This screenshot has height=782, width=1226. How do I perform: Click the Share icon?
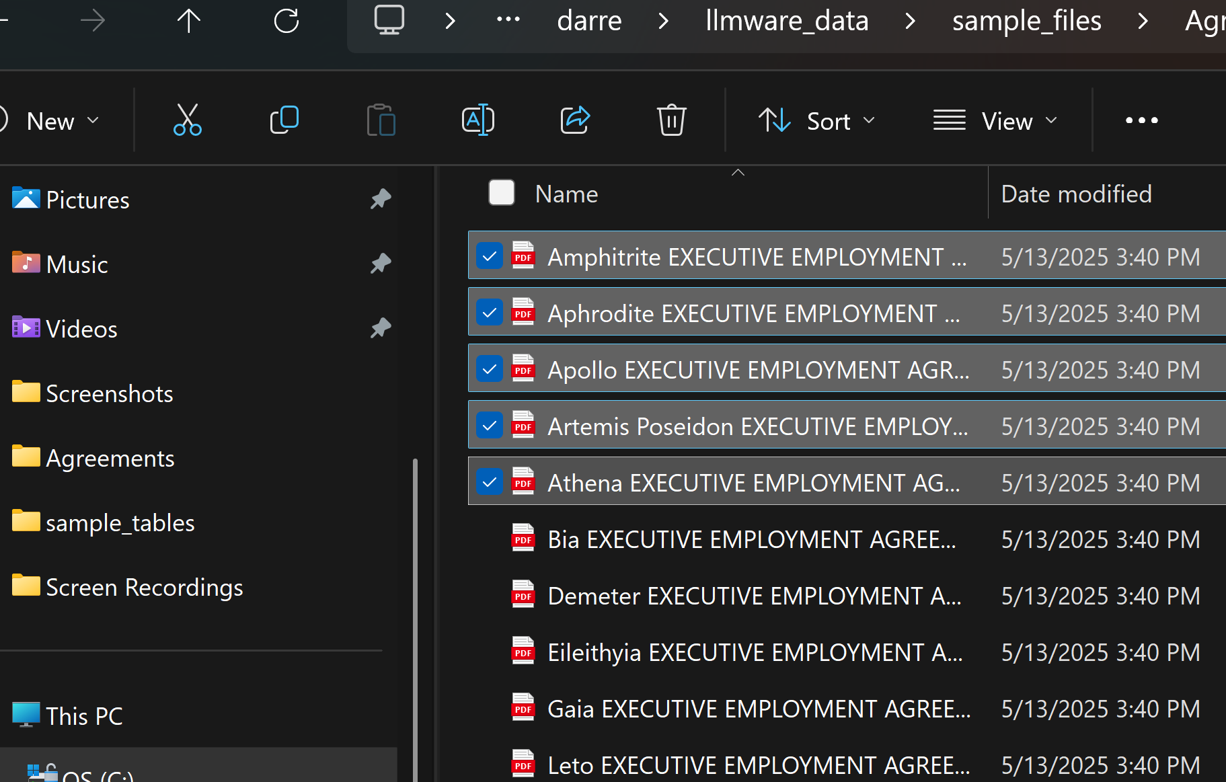point(575,120)
